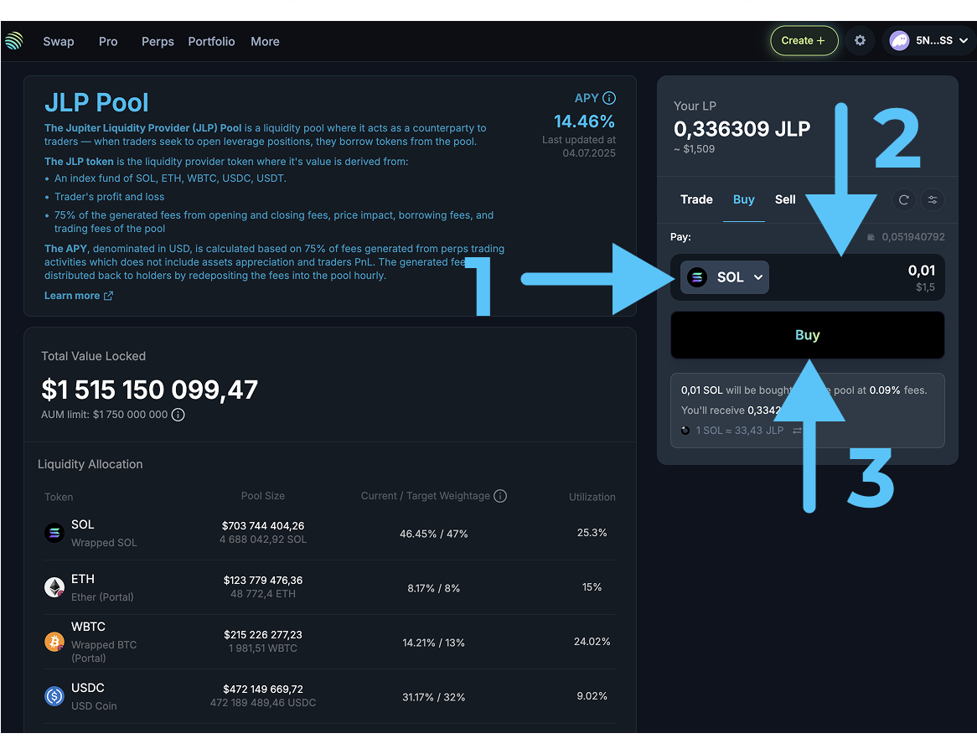Screen dimensions: 977x754
Task: Click the Jupiter logo in the navbar
Action: point(14,41)
